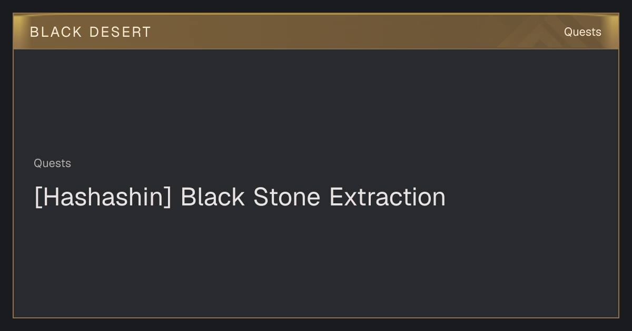Click the gold bottom border of card
The image size is (632, 331).
(x=316, y=317)
